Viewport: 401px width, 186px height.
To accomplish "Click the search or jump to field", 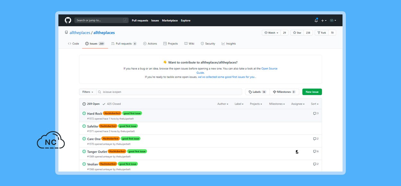I will [101, 20].
